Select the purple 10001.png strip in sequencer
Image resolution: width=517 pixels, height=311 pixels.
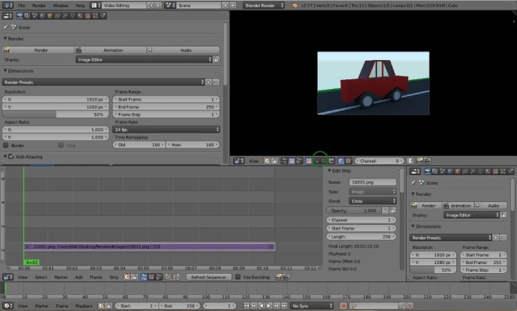point(148,246)
